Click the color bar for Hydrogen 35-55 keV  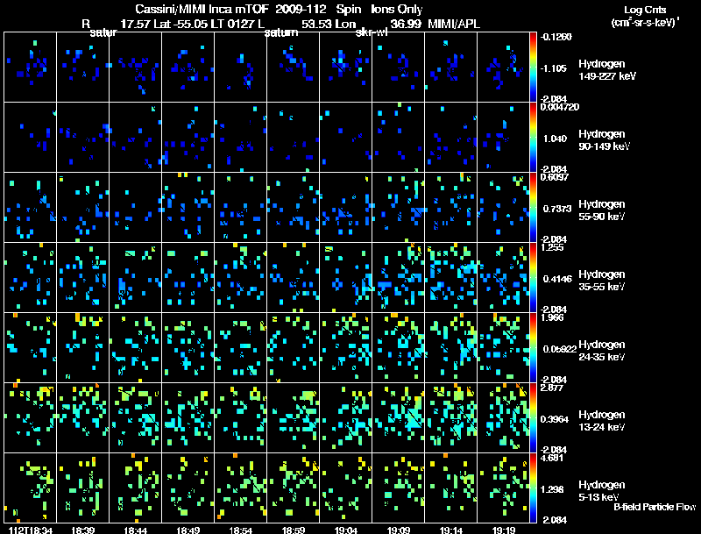click(x=533, y=278)
